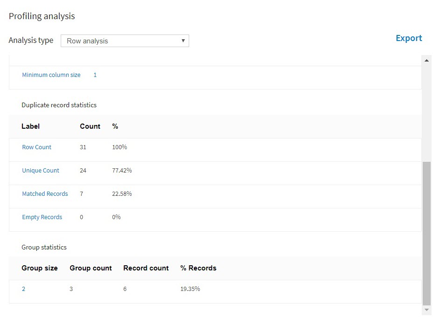
Task: Click the Count column header
Action: pos(90,126)
